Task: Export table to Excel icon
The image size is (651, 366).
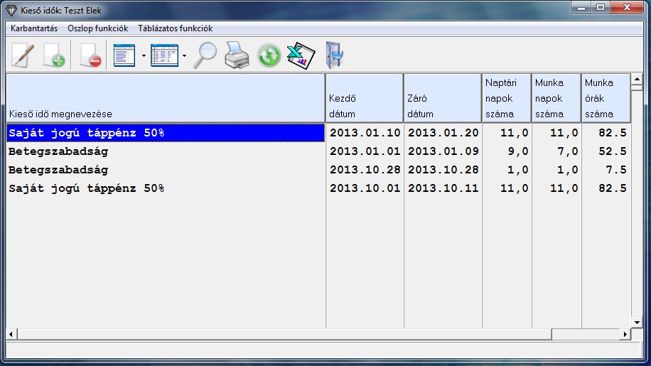Action: pos(301,55)
